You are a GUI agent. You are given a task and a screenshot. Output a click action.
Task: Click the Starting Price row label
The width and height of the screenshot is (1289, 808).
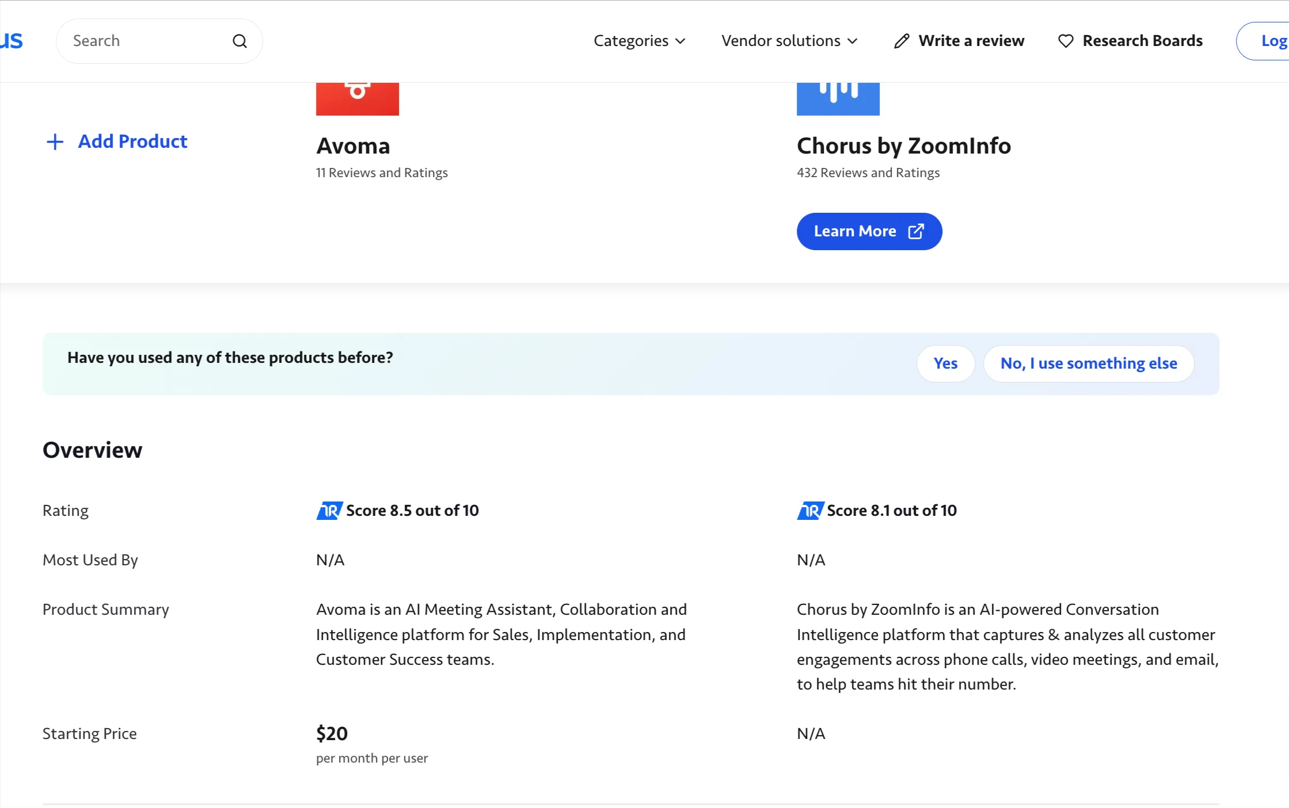tap(89, 734)
